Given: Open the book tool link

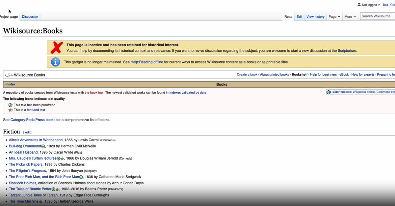Looking at the screenshot, I should pos(97,93).
